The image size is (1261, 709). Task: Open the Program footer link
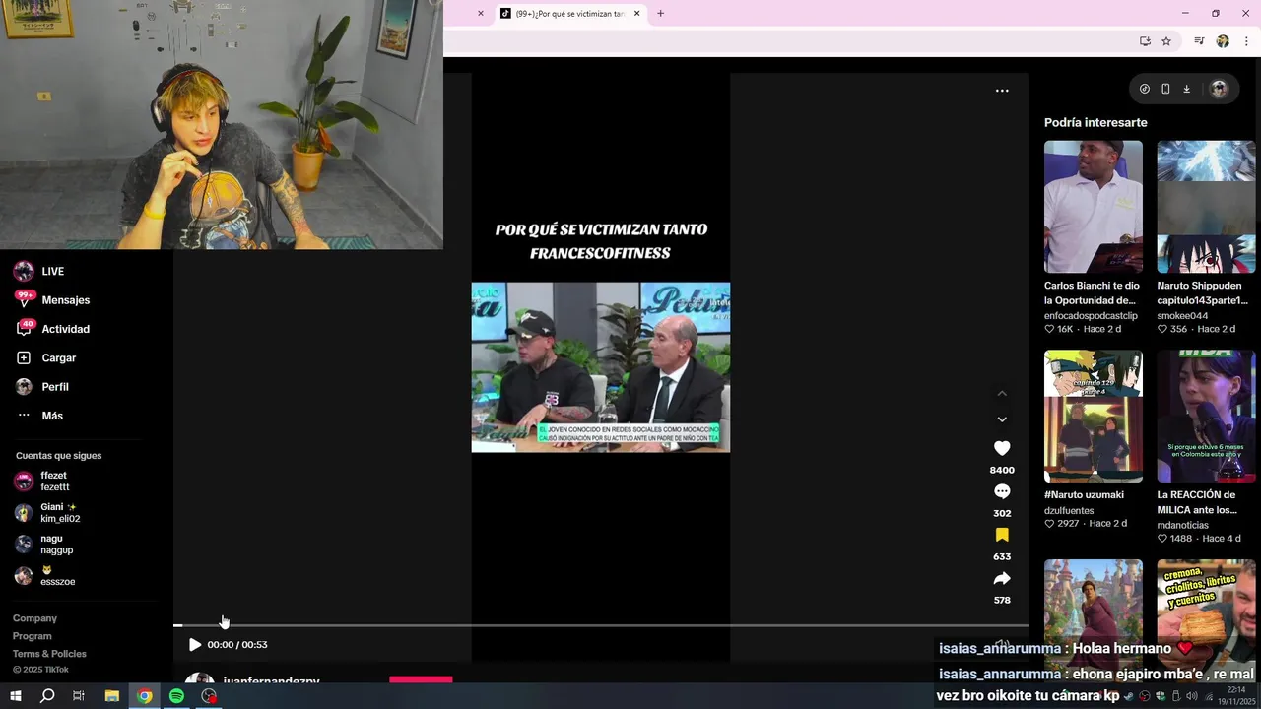pyautogui.click(x=32, y=636)
